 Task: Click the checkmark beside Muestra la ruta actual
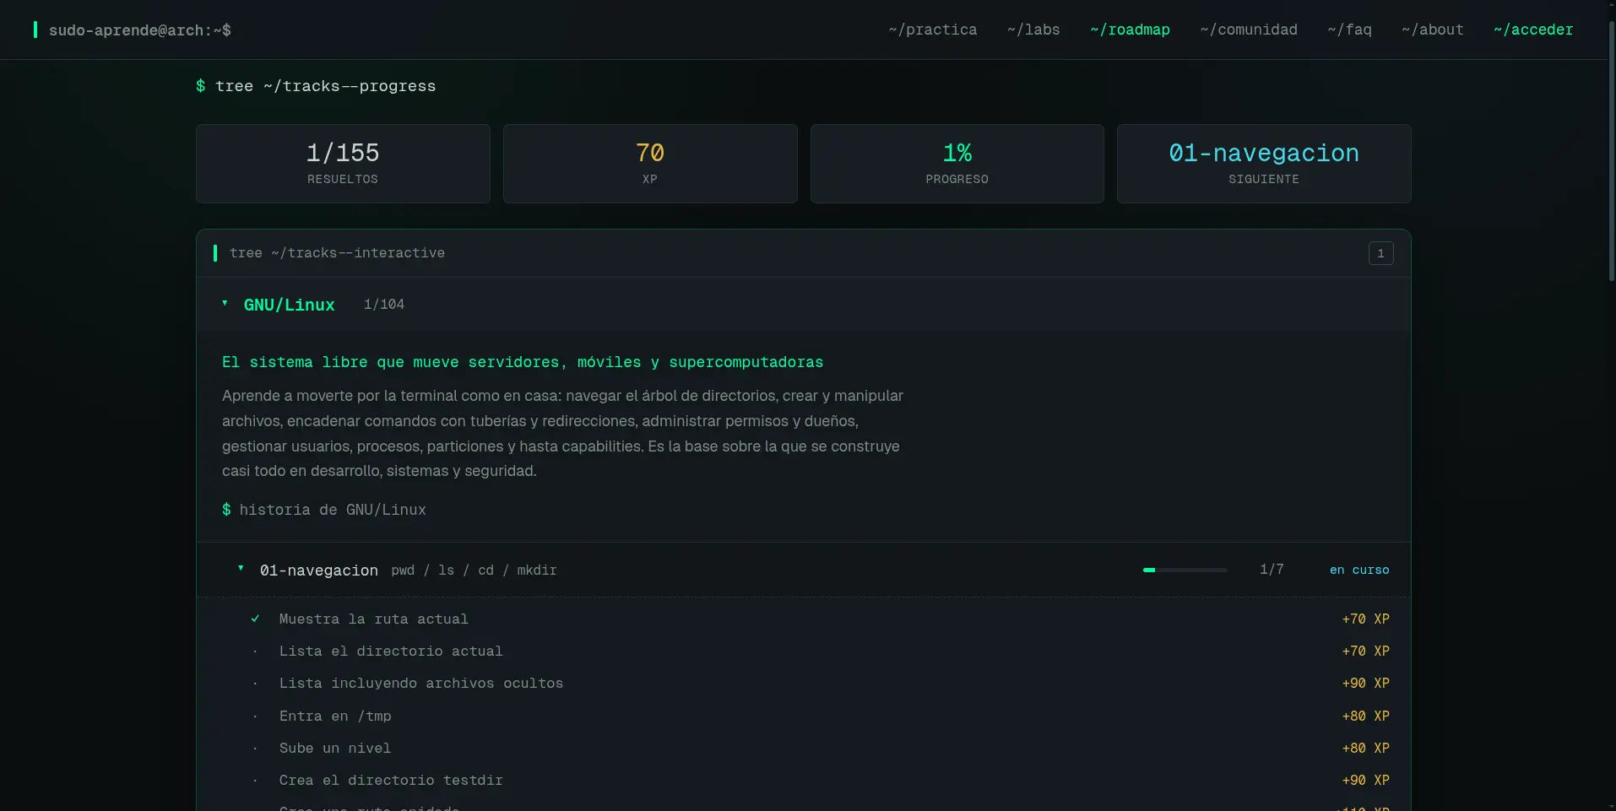pos(255,619)
